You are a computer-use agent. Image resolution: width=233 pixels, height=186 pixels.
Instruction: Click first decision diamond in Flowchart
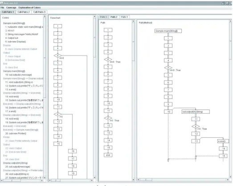click(x=57, y=55)
